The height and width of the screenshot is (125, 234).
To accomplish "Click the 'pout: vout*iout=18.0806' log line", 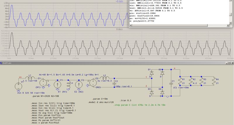I will pos(144,16).
